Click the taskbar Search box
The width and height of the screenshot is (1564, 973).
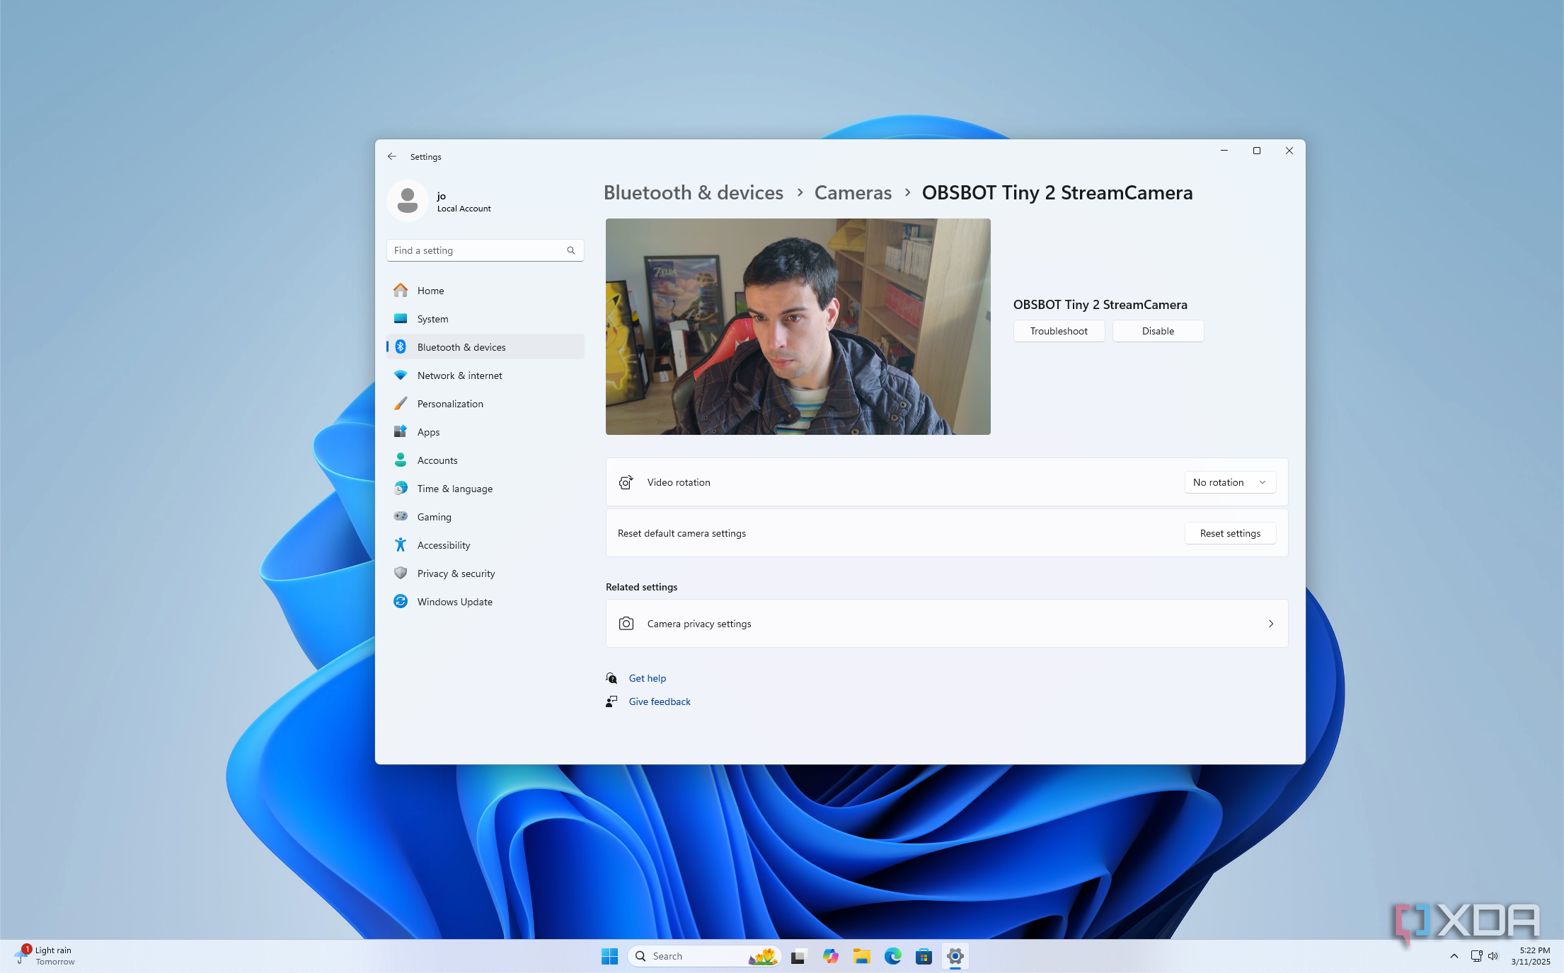(704, 956)
